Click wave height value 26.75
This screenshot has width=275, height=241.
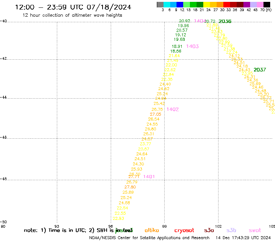click(157, 109)
